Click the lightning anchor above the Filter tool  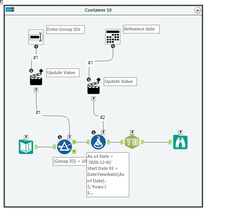click(x=70, y=137)
